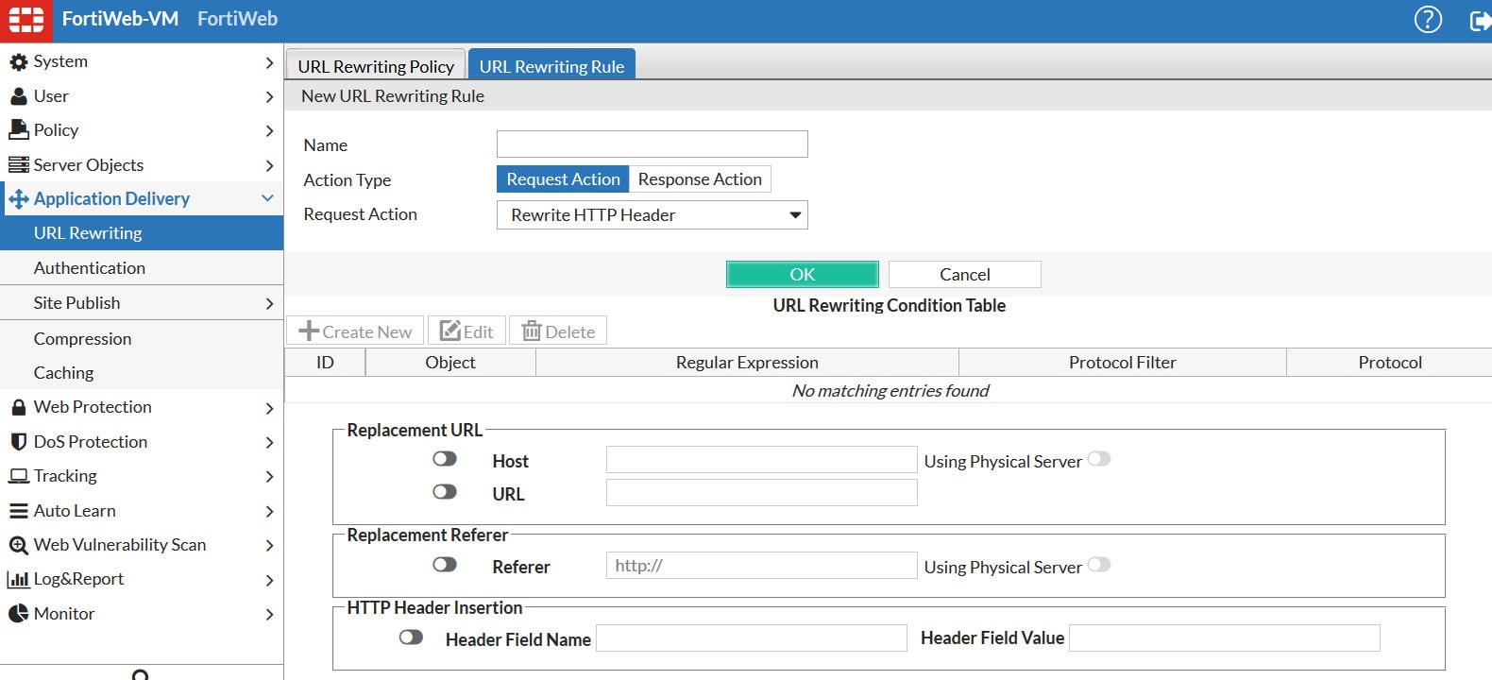Screen dimensions: 1492x680
Task: Open the help question mark icon
Action: pyautogui.click(x=1427, y=20)
